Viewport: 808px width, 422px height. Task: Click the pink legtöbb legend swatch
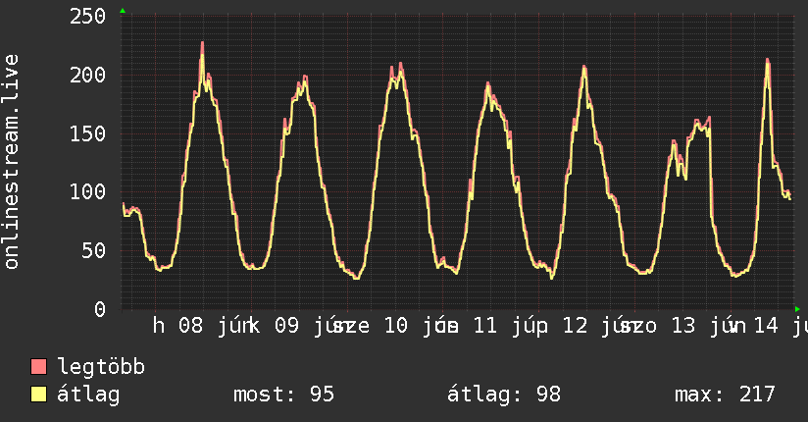pyautogui.click(x=38, y=366)
